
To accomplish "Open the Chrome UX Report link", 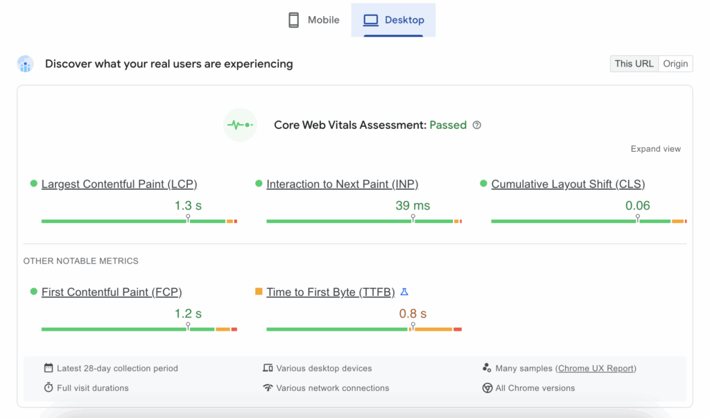I will coord(596,369).
